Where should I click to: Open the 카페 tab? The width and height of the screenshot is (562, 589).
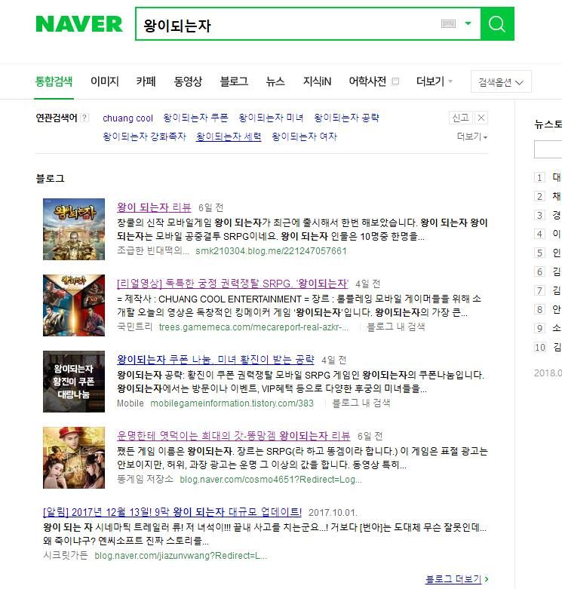[146, 81]
